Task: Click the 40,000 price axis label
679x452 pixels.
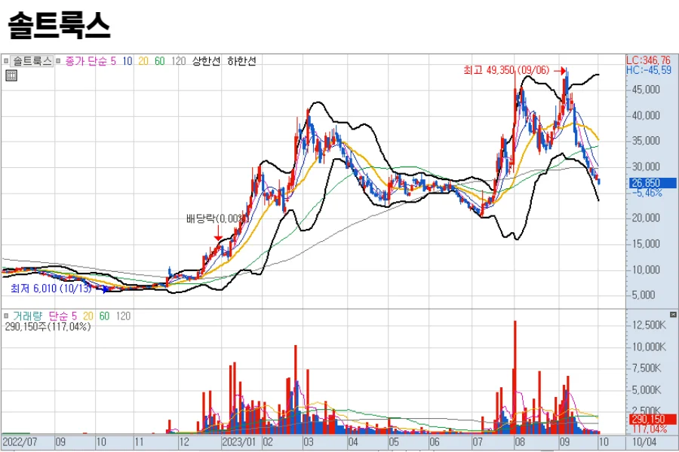Action: [646, 115]
